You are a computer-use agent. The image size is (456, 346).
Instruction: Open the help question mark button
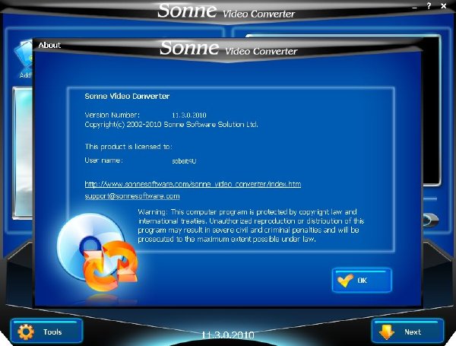click(429, 6)
